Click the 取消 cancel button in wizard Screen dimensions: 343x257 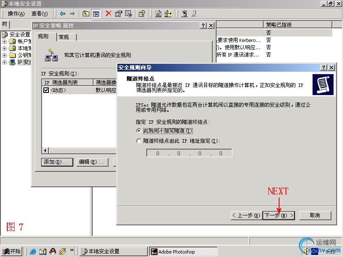click(x=315, y=215)
